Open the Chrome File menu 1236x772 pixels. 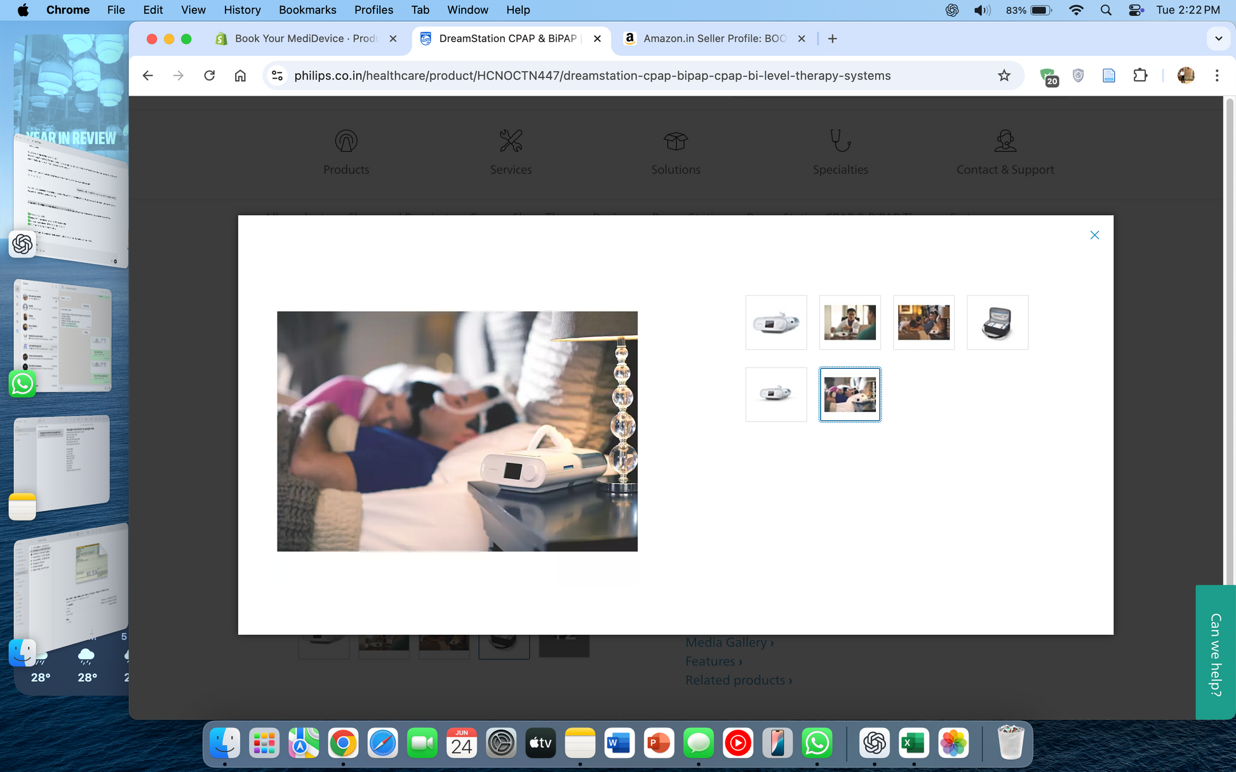coord(116,10)
